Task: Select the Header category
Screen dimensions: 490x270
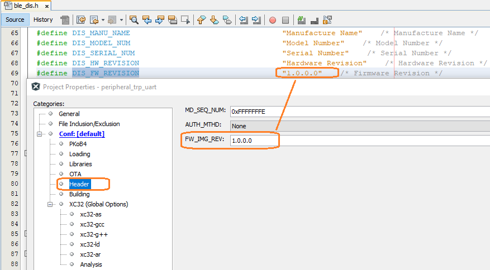Action: [79, 184]
